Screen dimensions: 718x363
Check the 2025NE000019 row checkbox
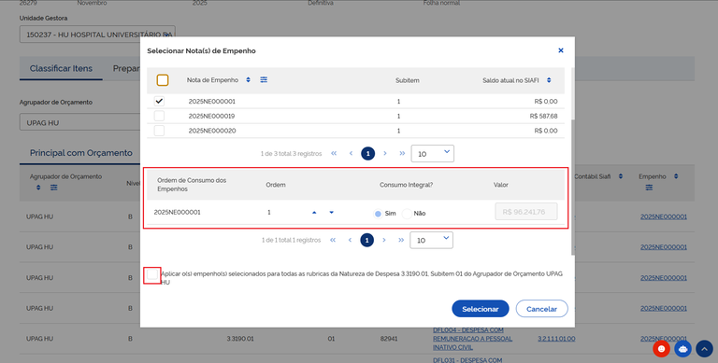[159, 116]
